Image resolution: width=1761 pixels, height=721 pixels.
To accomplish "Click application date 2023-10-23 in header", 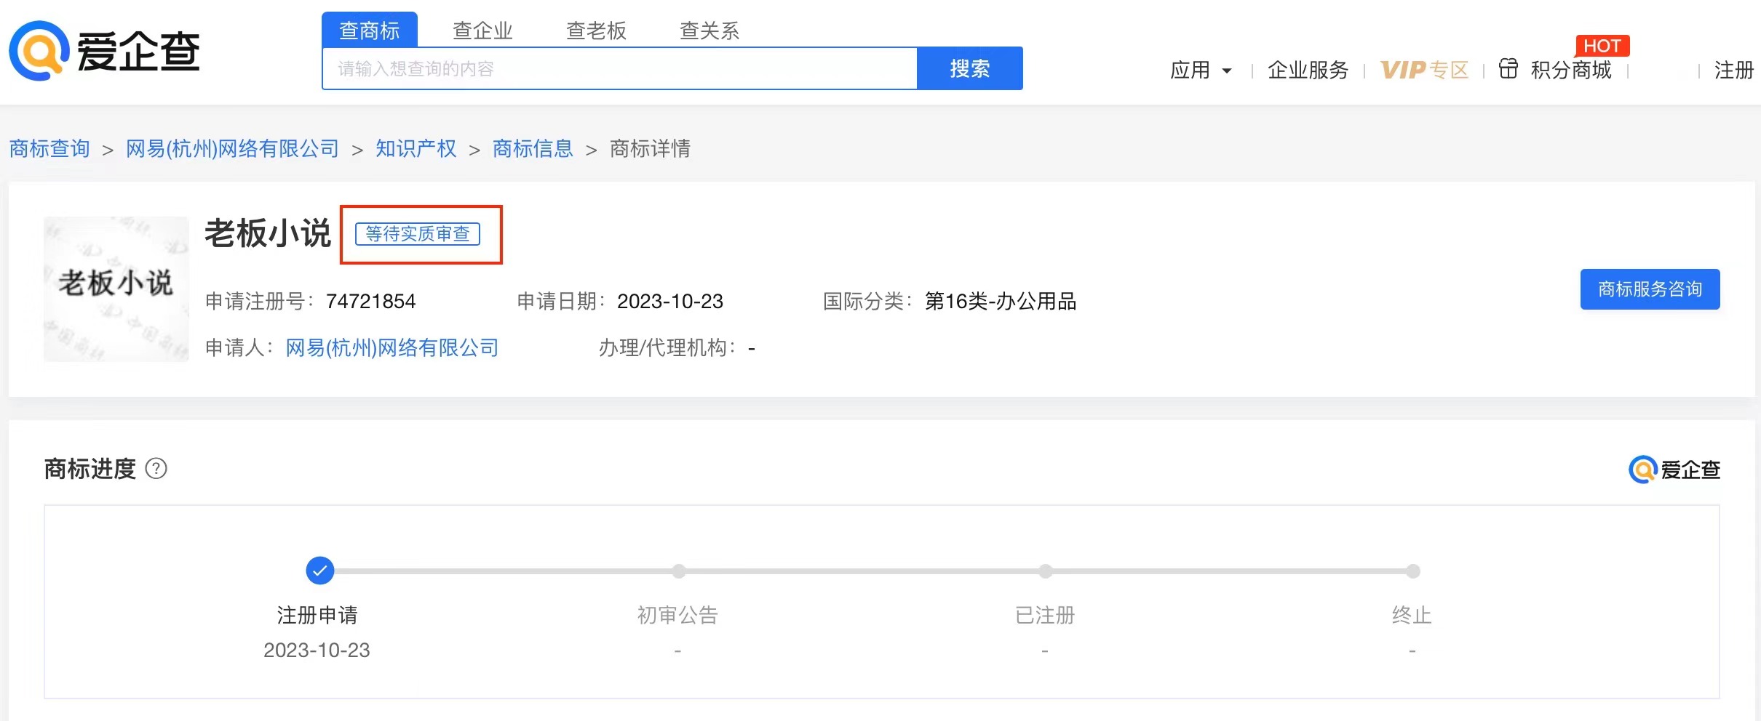I will coord(670,302).
